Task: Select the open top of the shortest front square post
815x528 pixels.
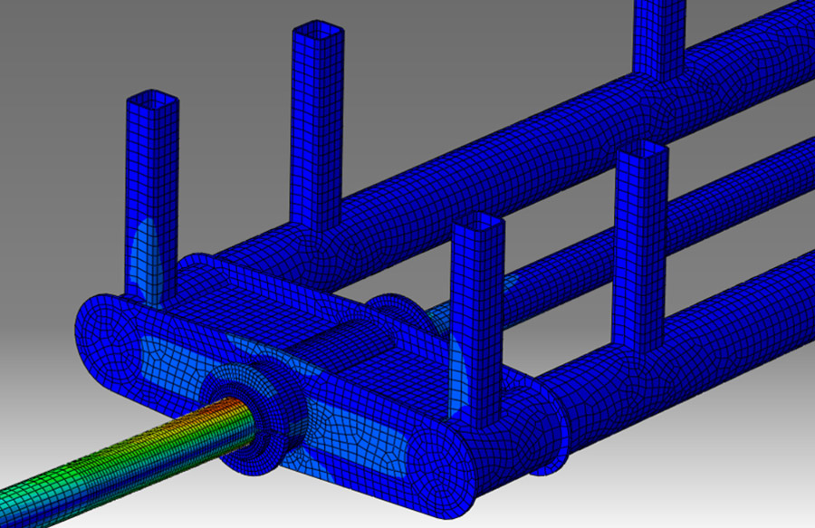Action: tap(478, 223)
